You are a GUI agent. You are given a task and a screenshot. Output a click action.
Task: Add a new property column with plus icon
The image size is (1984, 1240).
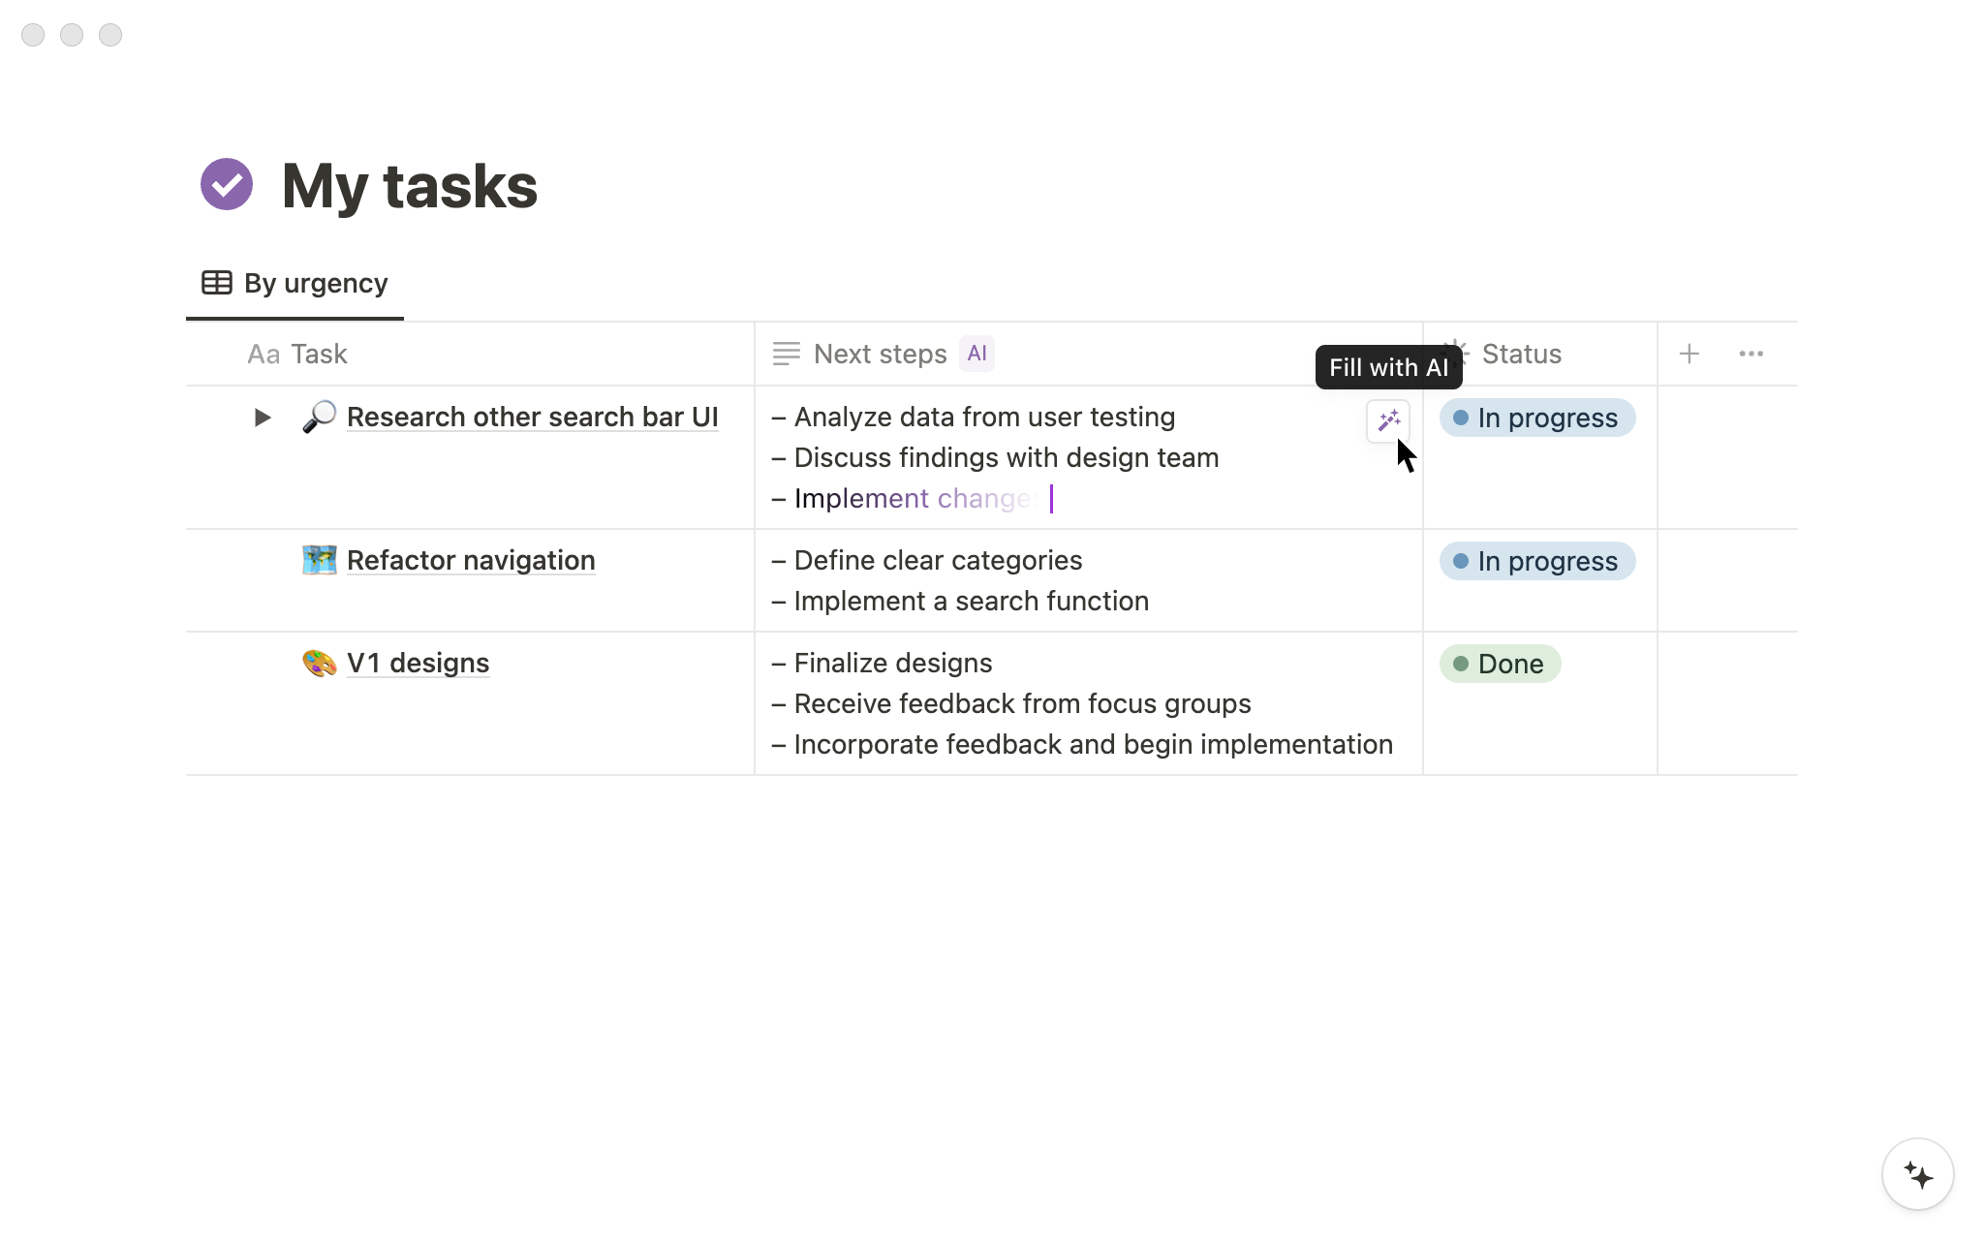(1689, 354)
